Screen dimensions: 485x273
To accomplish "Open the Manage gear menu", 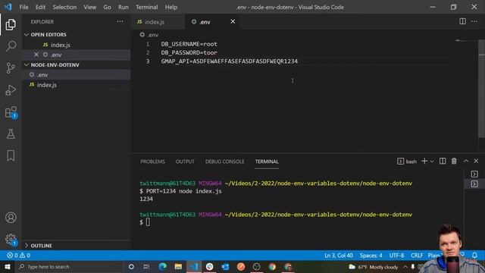I will click(x=11, y=239).
